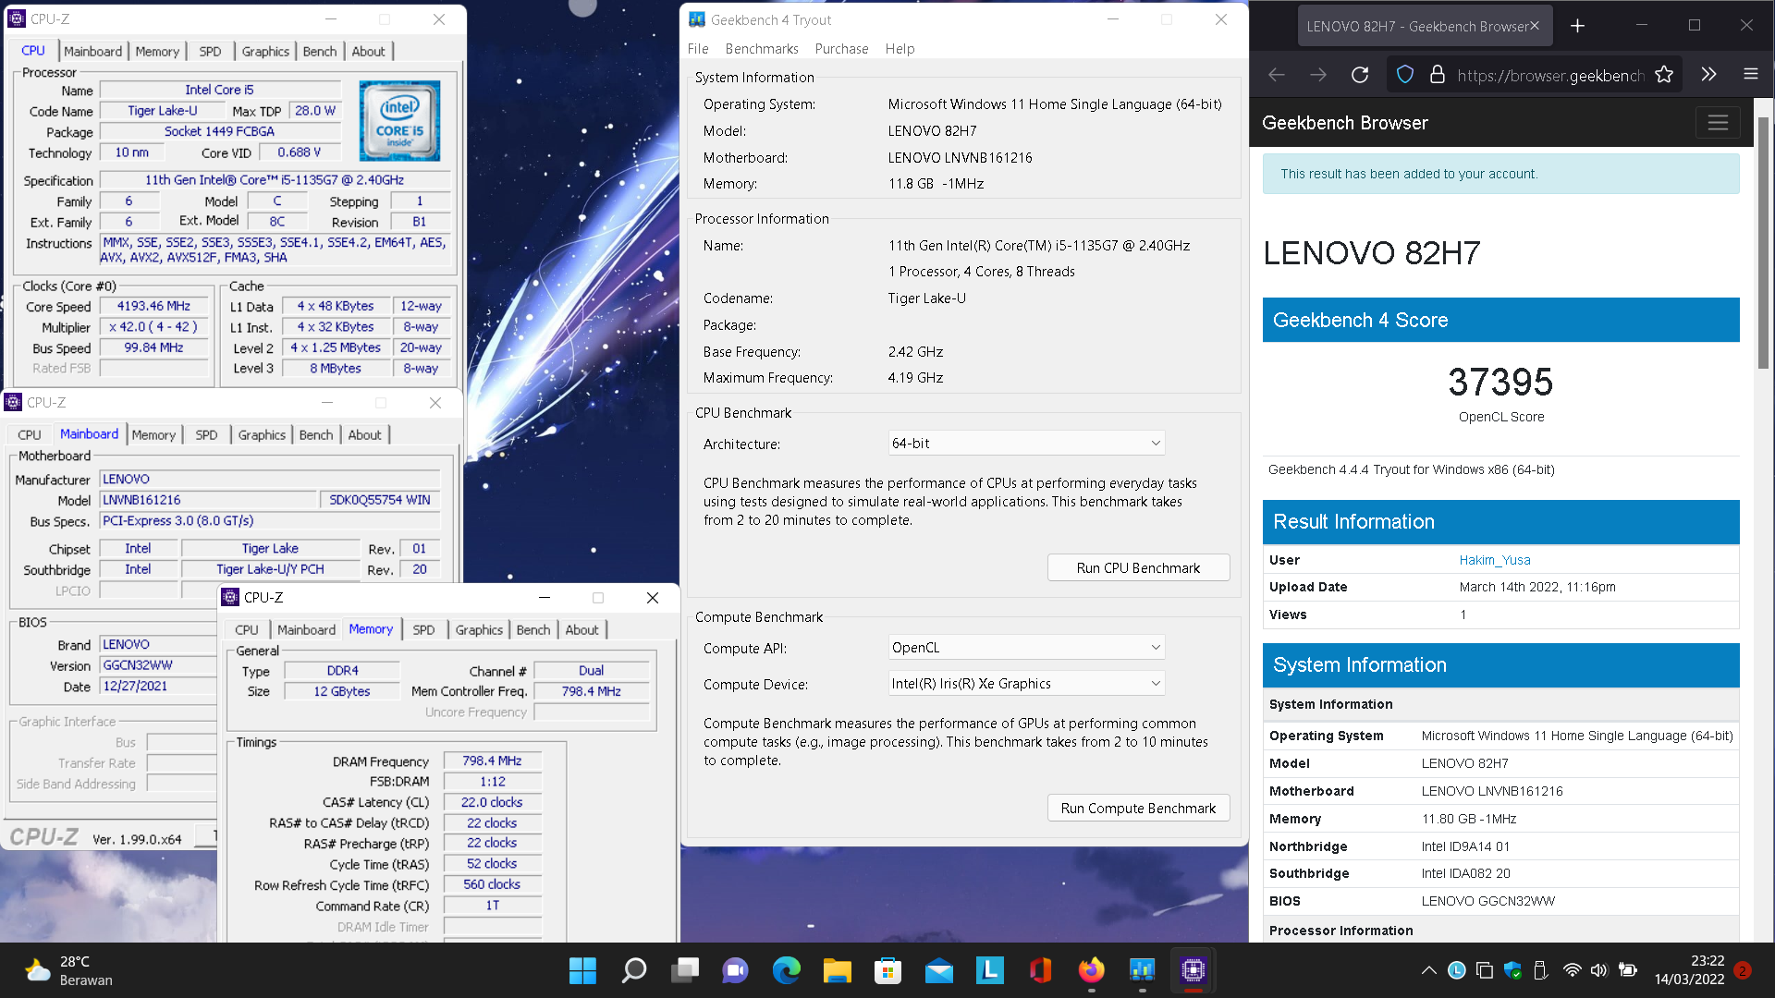Screen dimensions: 1775x998
Task: Open Windows taskbar search
Action: coord(634,970)
